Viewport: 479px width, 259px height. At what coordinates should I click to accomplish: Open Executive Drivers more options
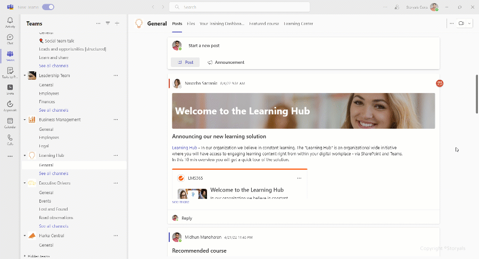[x=116, y=183]
